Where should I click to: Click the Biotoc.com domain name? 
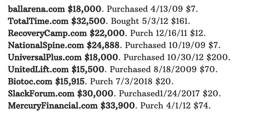(x=30, y=82)
